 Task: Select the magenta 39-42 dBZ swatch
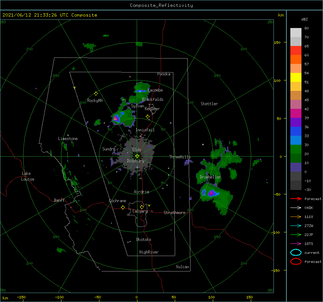[x=296, y=113]
